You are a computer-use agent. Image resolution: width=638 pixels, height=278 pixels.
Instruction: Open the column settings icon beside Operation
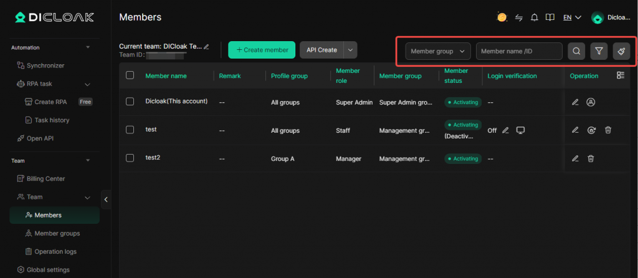click(621, 75)
